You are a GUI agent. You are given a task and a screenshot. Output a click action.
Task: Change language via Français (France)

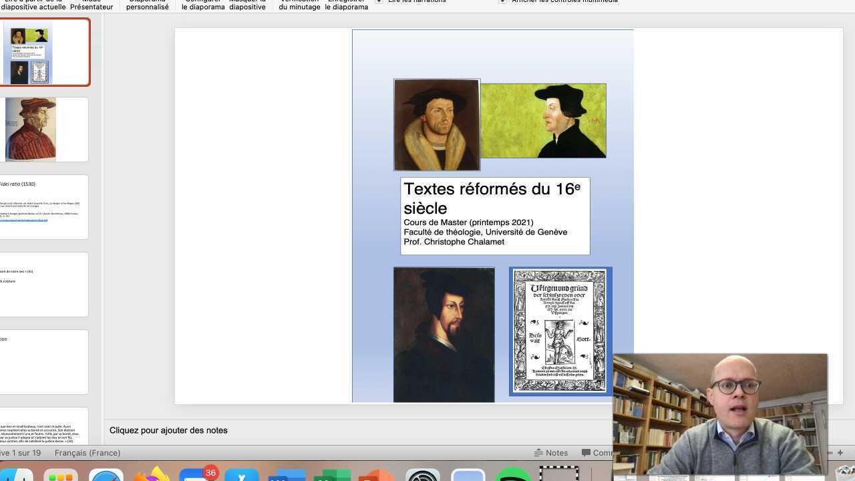(x=88, y=453)
